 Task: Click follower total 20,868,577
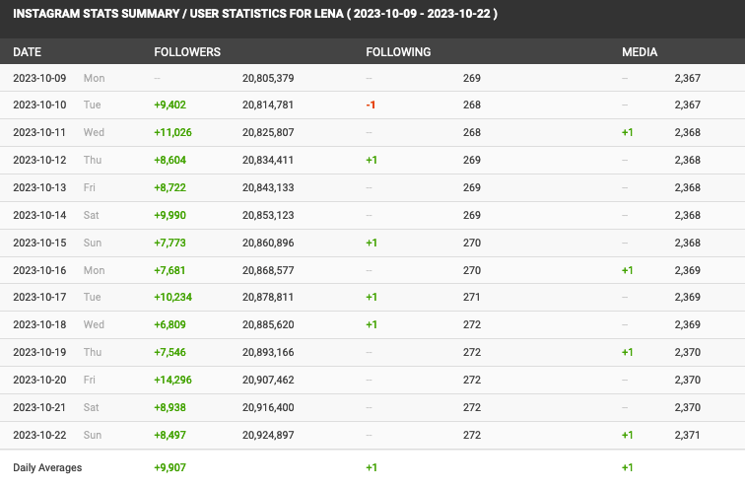coord(268,270)
